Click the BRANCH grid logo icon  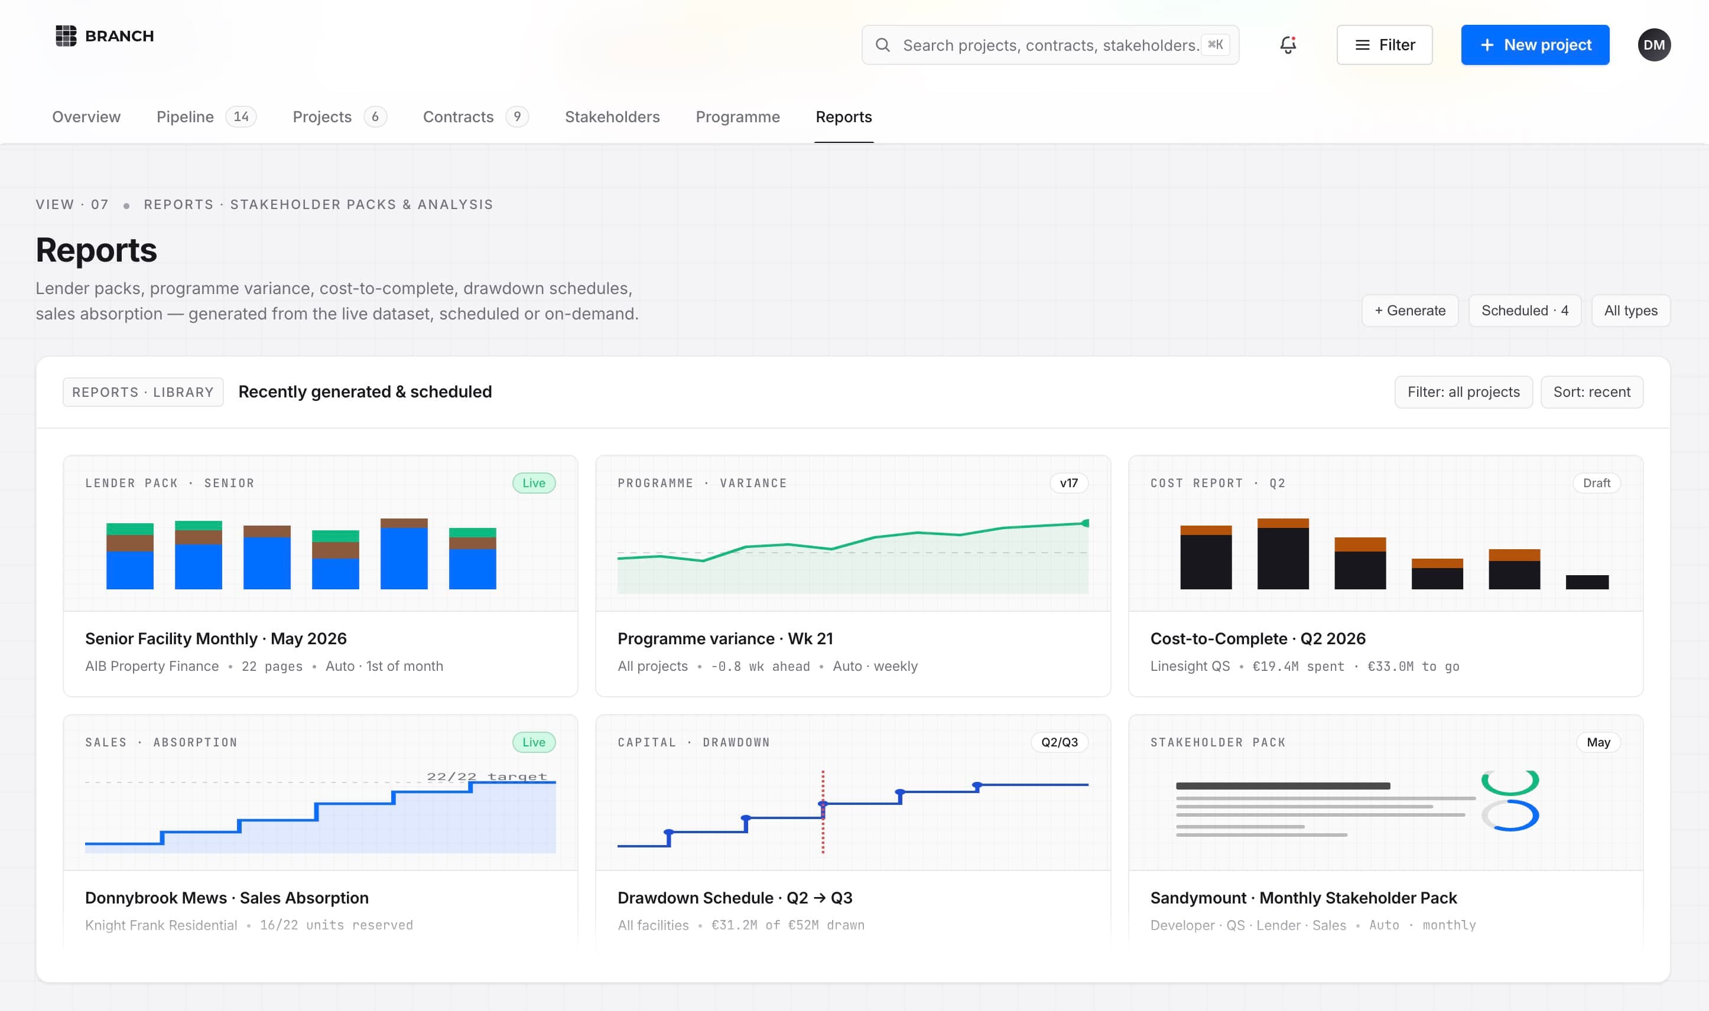pyautogui.click(x=66, y=36)
